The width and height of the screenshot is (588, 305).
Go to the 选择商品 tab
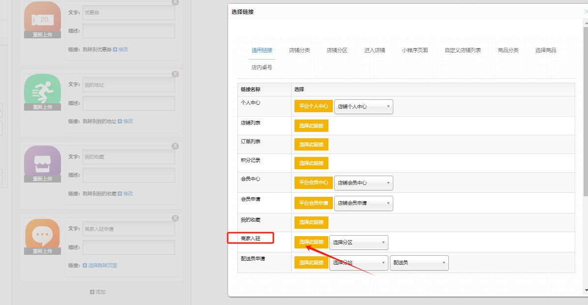[x=546, y=50]
